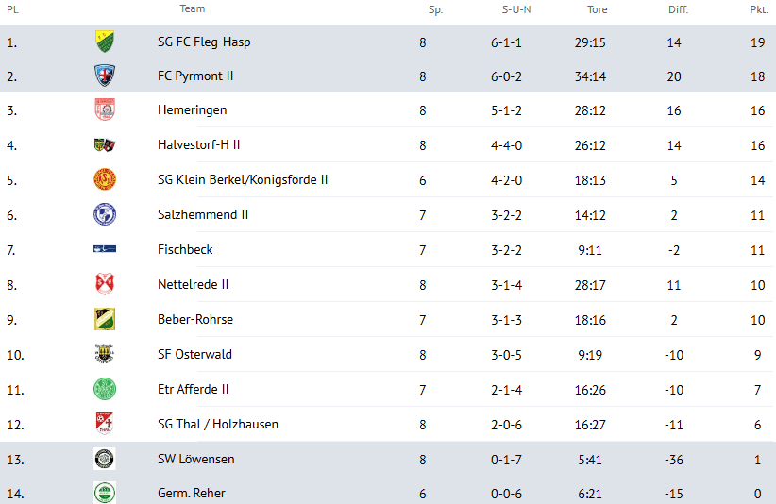
Task: Select the Tore column header
Action: 597,9
